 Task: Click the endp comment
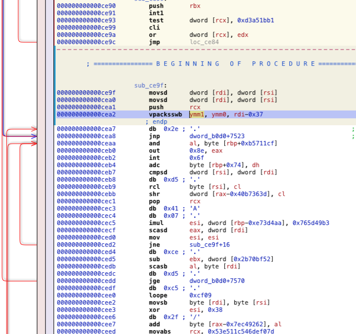coord(156,121)
